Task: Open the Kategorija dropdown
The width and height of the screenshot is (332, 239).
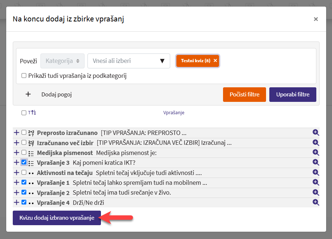Action: [x=62, y=61]
